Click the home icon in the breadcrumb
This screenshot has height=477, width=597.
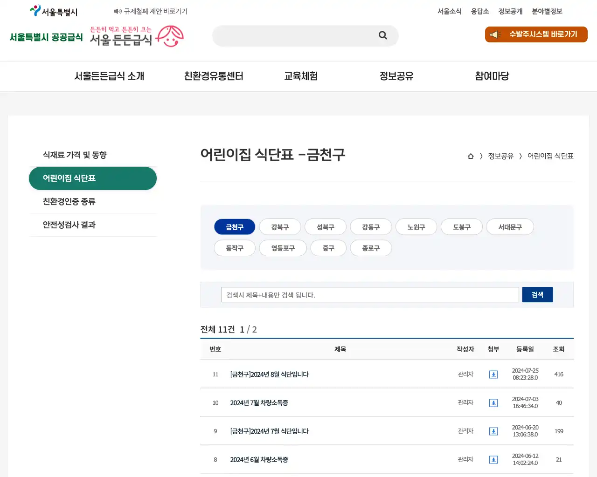pos(470,156)
